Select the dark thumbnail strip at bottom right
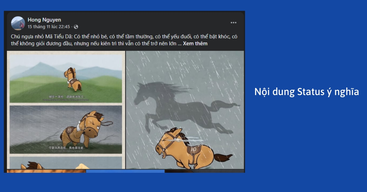The width and height of the screenshot is (367, 192). click(x=205, y=171)
